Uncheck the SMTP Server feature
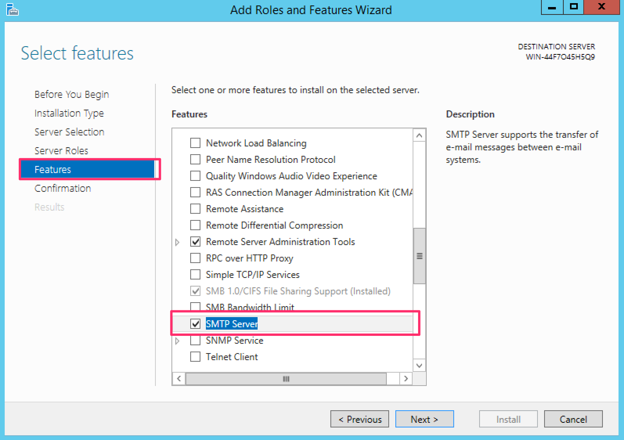624x440 pixels. (x=195, y=324)
